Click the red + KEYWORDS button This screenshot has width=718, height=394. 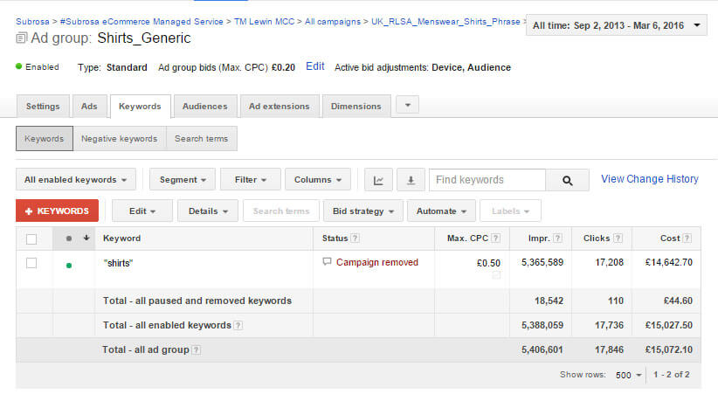pos(58,211)
